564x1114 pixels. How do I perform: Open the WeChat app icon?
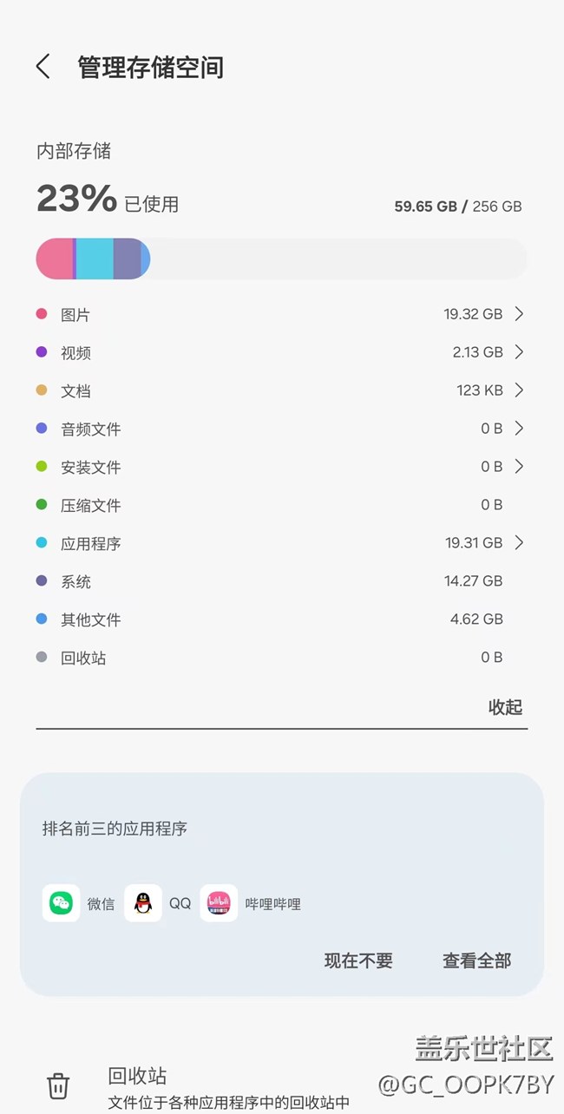click(61, 903)
